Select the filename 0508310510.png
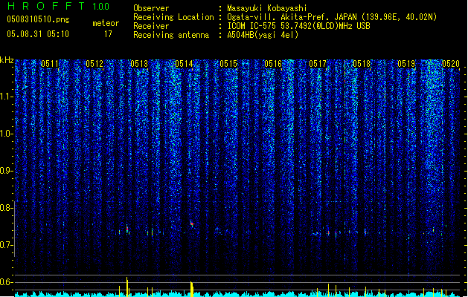The image size is (468, 297). pos(38,20)
